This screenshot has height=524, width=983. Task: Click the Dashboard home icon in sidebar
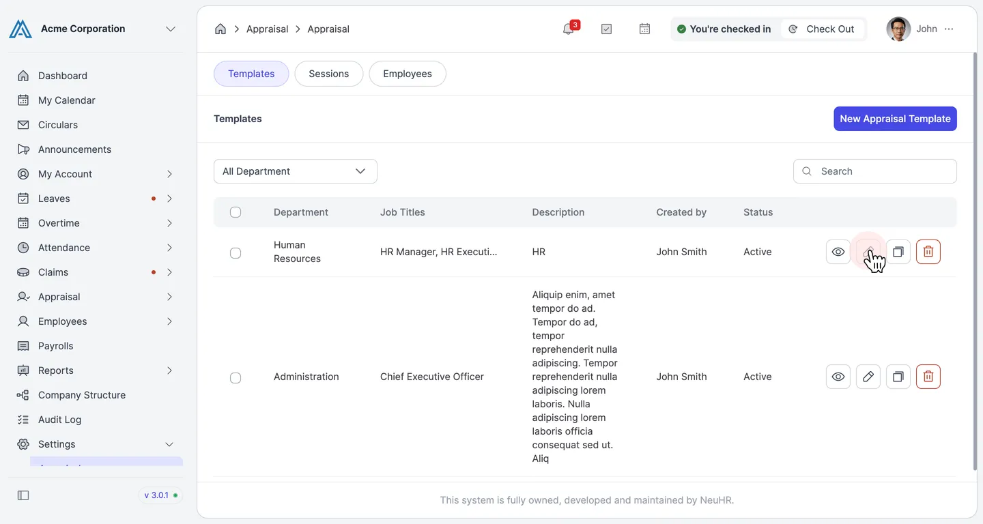pos(23,76)
